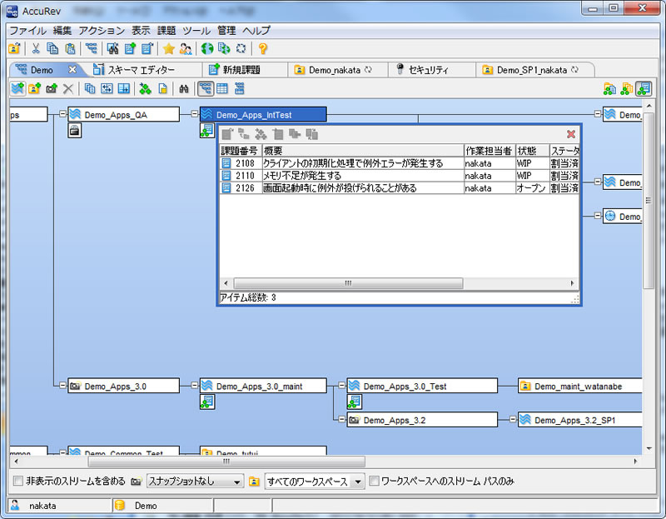Close the Demo tab

point(72,69)
